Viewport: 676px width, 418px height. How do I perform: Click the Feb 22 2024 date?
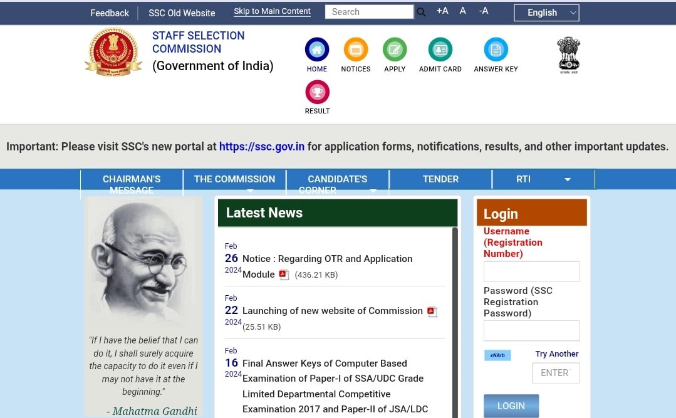click(233, 310)
